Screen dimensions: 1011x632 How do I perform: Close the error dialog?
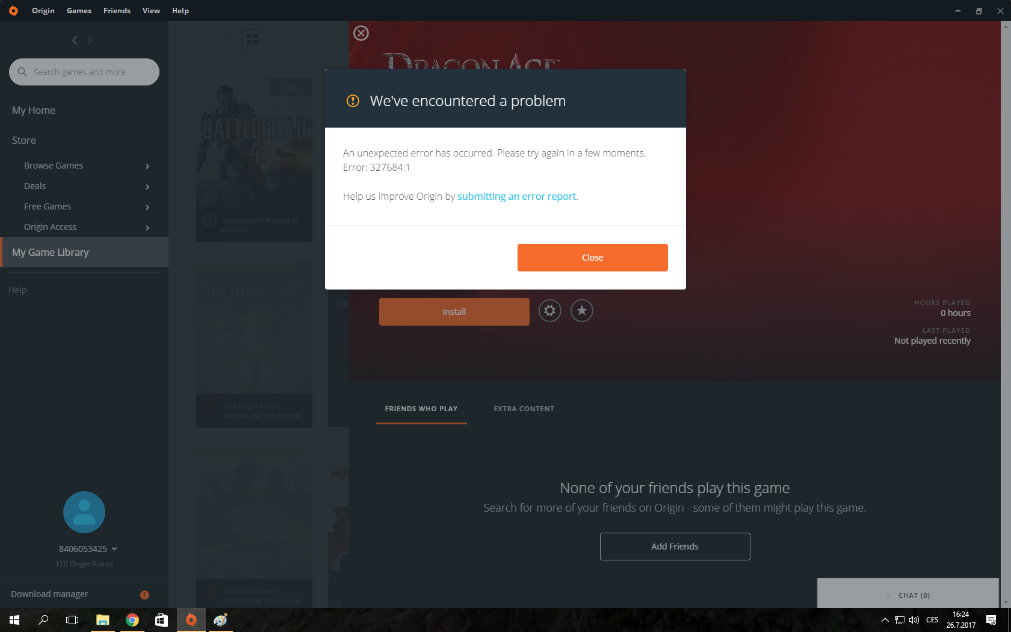593,258
